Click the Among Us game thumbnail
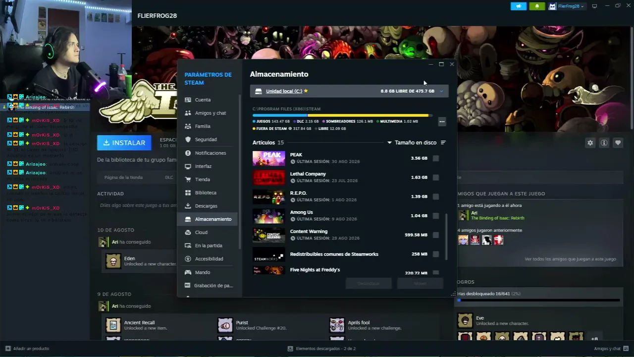Image resolution: width=634 pixels, height=357 pixels. [x=269, y=216]
